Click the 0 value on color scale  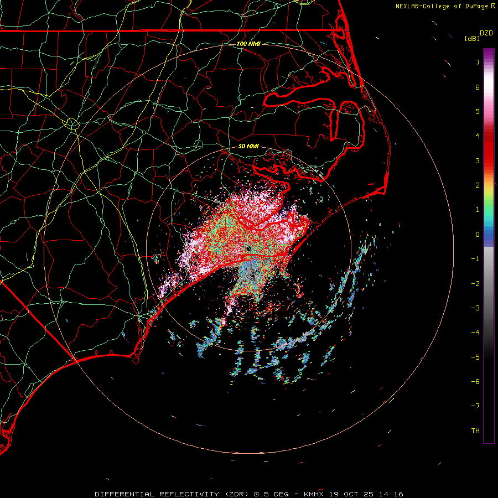(x=478, y=235)
